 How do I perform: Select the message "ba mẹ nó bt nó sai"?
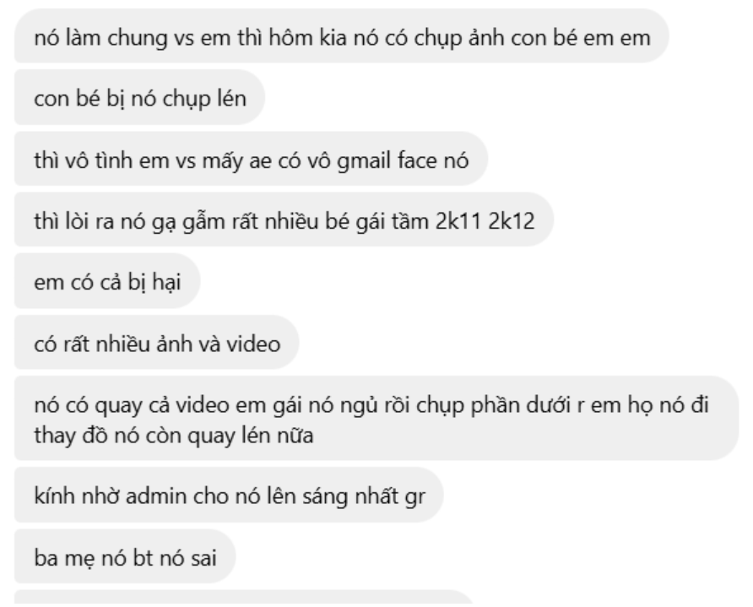tap(125, 557)
